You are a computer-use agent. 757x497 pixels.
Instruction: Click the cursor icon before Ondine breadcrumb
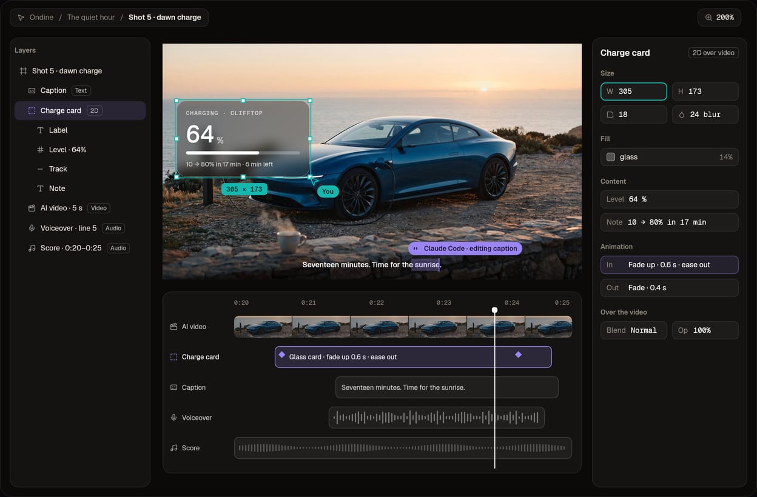(21, 18)
